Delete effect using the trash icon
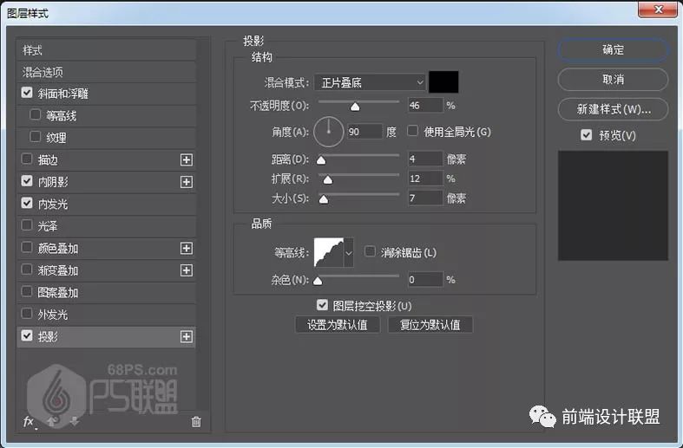This screenshot has width=683, height=448. [x=196, y=421]
